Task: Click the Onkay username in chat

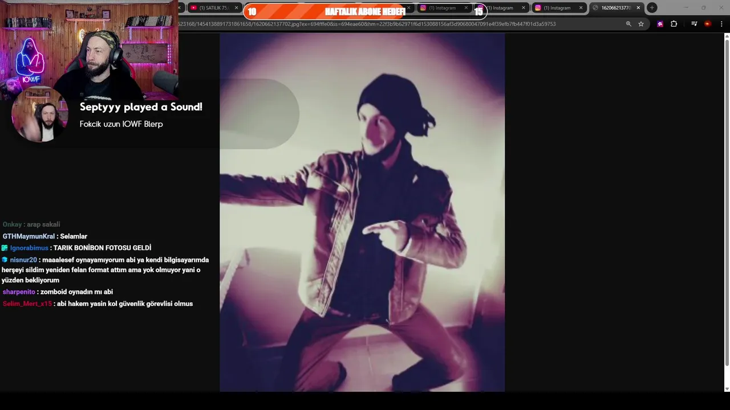Action: 12,224
